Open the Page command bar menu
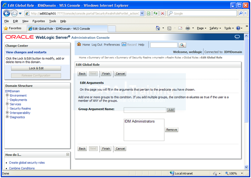Screen dimensions: 251x178 (x=201, y=28)
